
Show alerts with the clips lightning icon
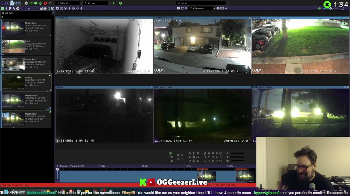pos(6,8)
